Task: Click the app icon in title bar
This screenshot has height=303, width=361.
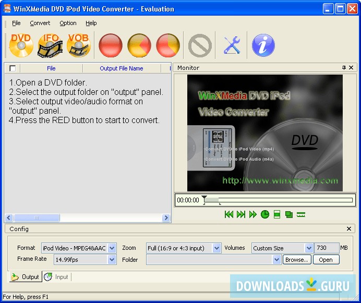Action: [x=7, y=9]
